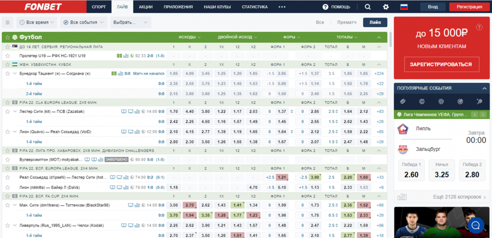Click the Вход login button
The width and height of the screenshot is (492, 238).
point(433,7)
